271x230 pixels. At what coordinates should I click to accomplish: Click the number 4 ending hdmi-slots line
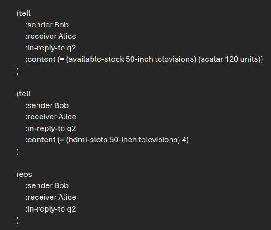point(184,140)
